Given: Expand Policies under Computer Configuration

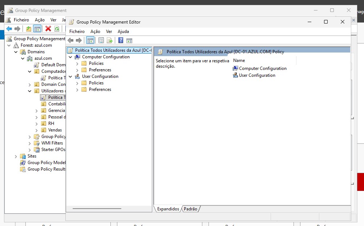Looking at the screenshot, I should (77, 63).
